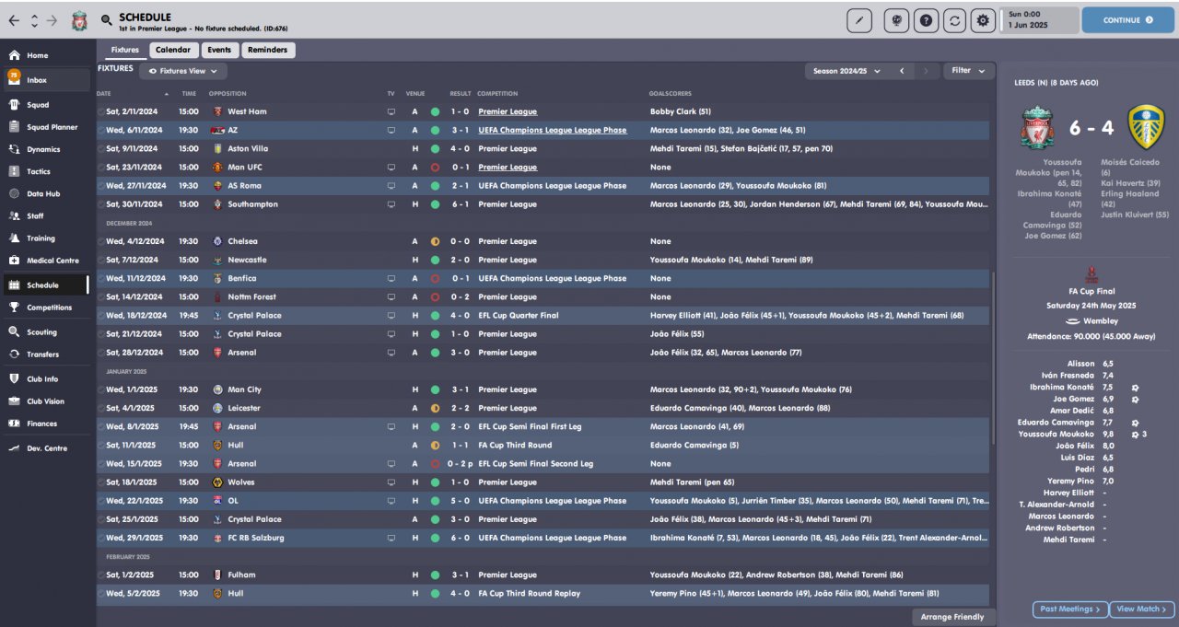Switch to the Reminders tab
This screenshot has height=627, width=1179.
click(268, 50)
